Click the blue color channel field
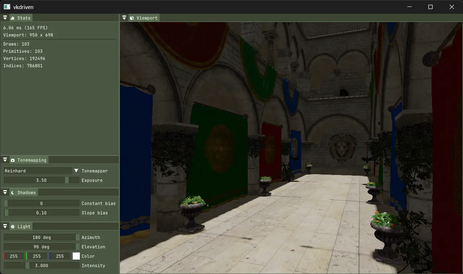The width and height of the screenshot is (463, 274). (60, 256)
